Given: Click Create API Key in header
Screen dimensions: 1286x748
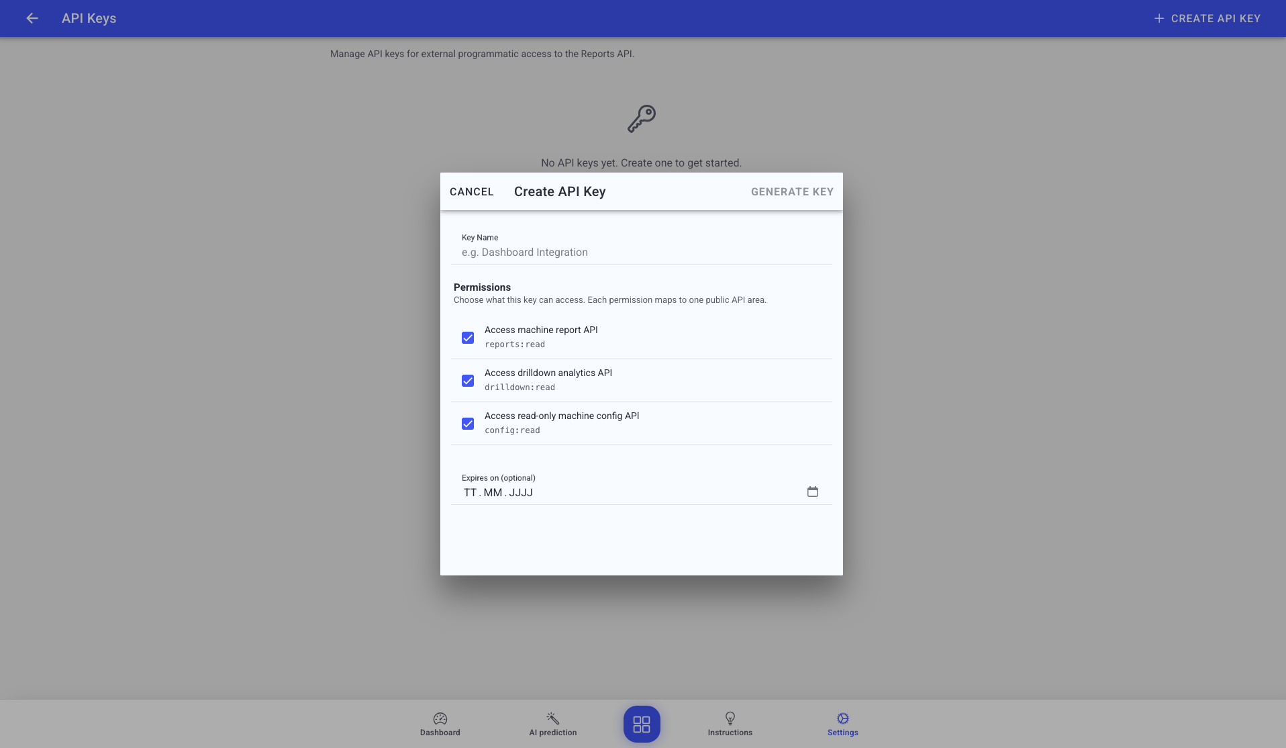Looking at the screenshot, I should pyautogui.click(x=1207, y=18).
